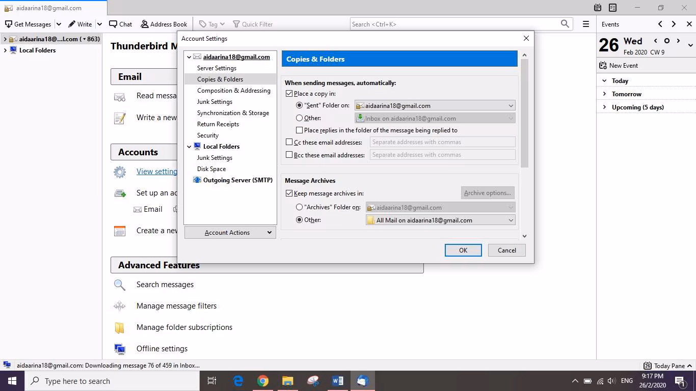This screenshot has width=696, height=391.
Task: Click the scroll up arrow in Account Settings
Action: point(525,55)
